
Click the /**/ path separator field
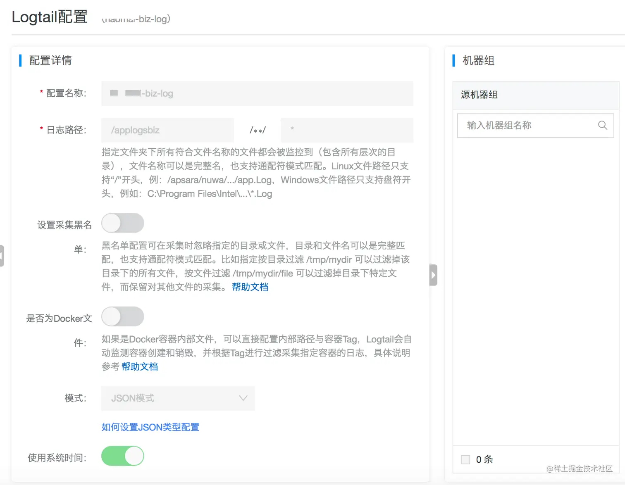click(x=257, y=130)
